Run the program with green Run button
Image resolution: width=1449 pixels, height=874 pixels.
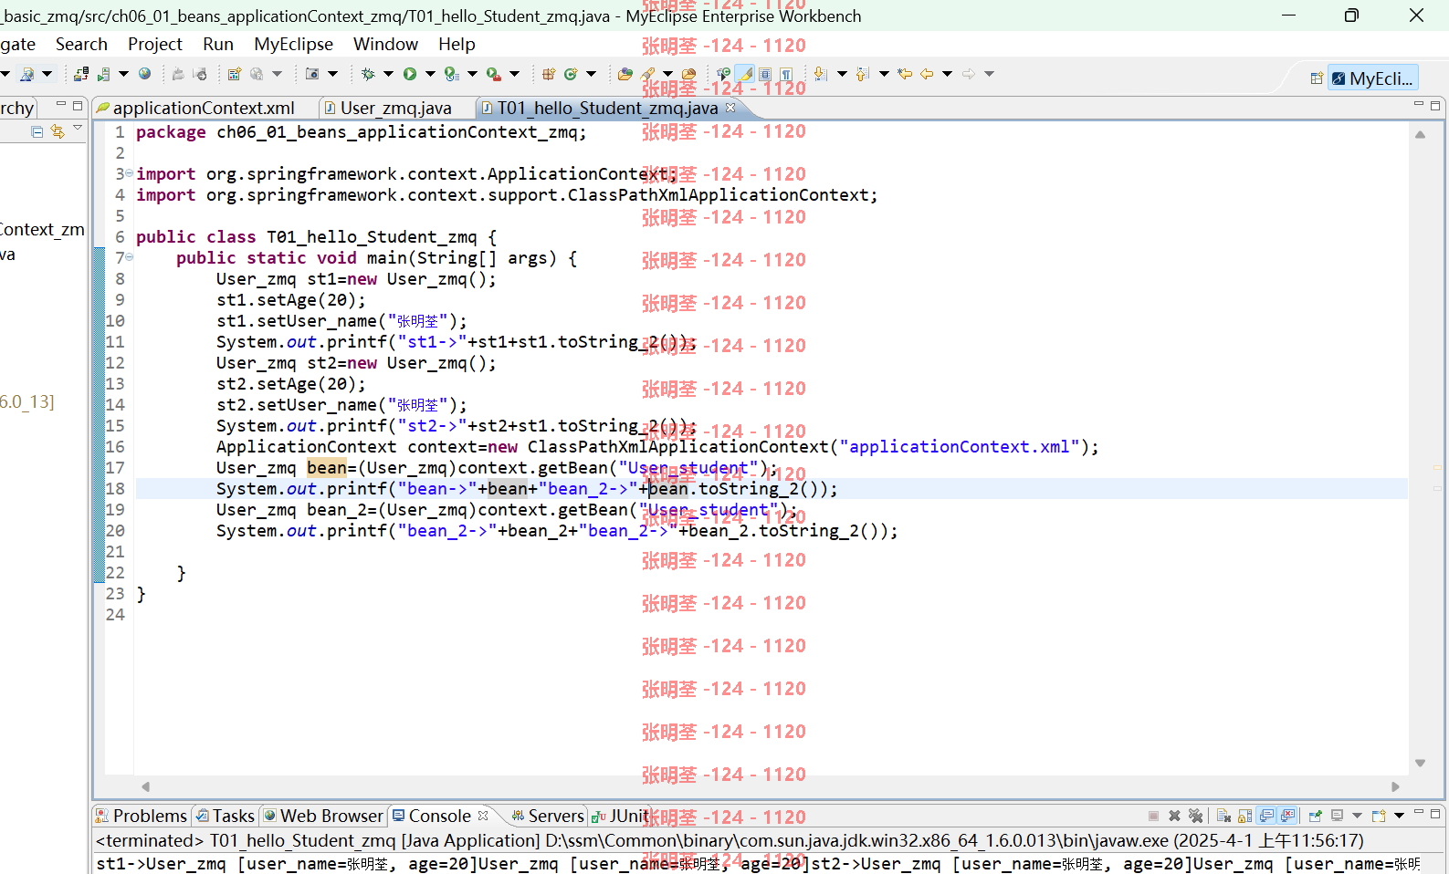click(x=410, y=74)
